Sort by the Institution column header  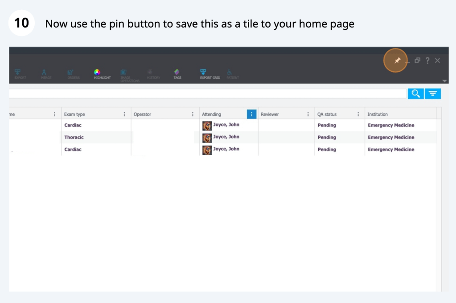[378, 115]
